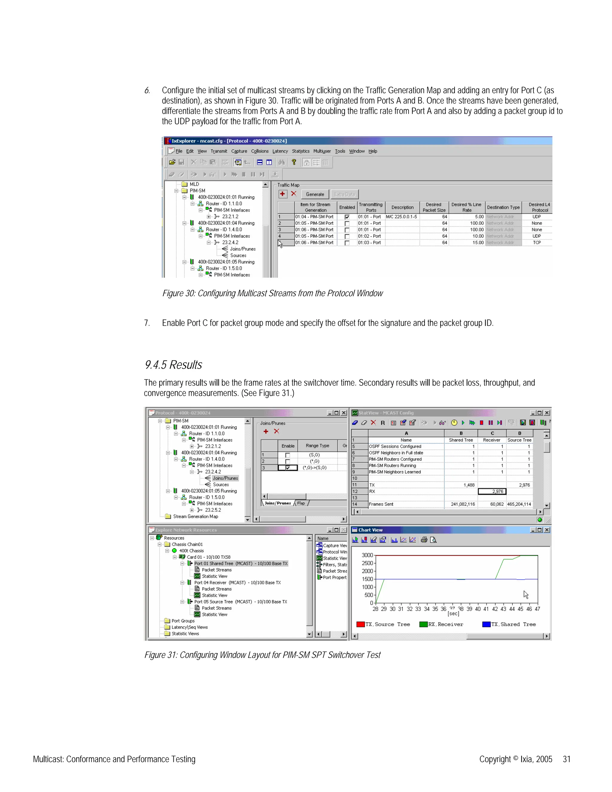Screen dimensions: 612x792
Task: Switch to the Joins/Prunes tab
Action: coord(278,503)
